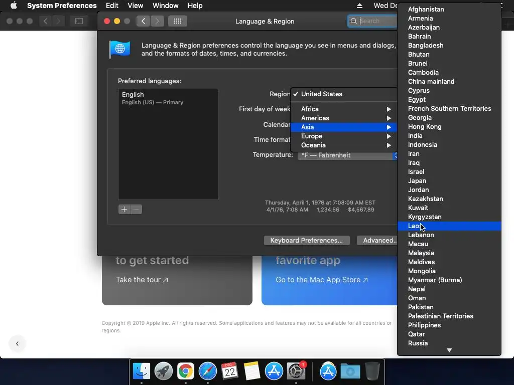Screen dimensions: 514x385
Task: Choose Bangladesh from the country list
Action: click(x=449, y=46)
